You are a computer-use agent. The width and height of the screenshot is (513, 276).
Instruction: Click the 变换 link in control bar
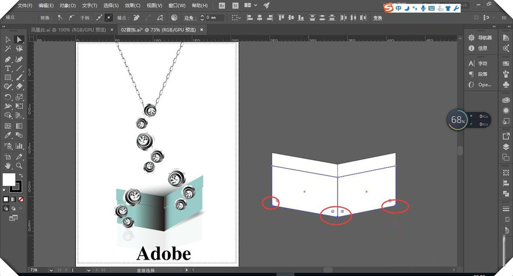[378, 18]
